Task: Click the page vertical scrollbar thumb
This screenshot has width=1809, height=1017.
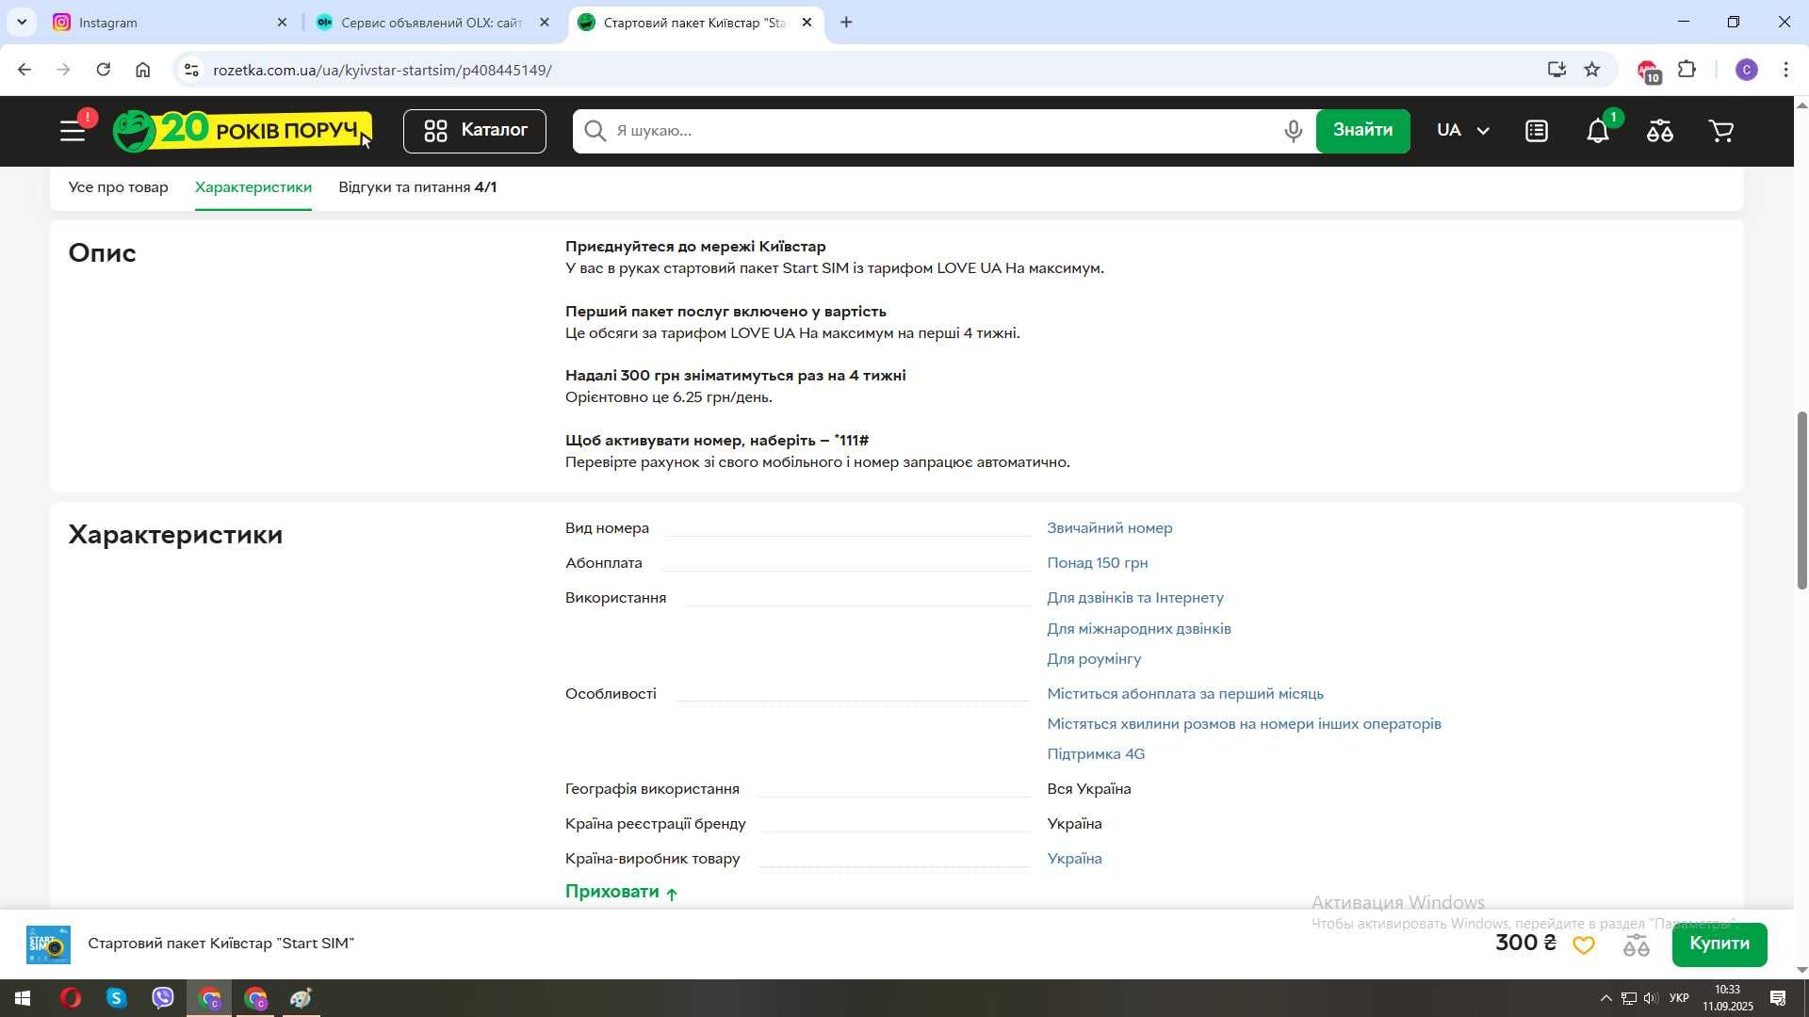Action: (1801, 501)
